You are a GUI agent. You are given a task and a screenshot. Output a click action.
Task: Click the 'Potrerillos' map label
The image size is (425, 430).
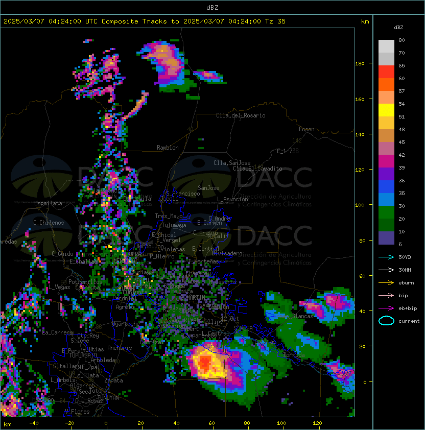(85, 282)
